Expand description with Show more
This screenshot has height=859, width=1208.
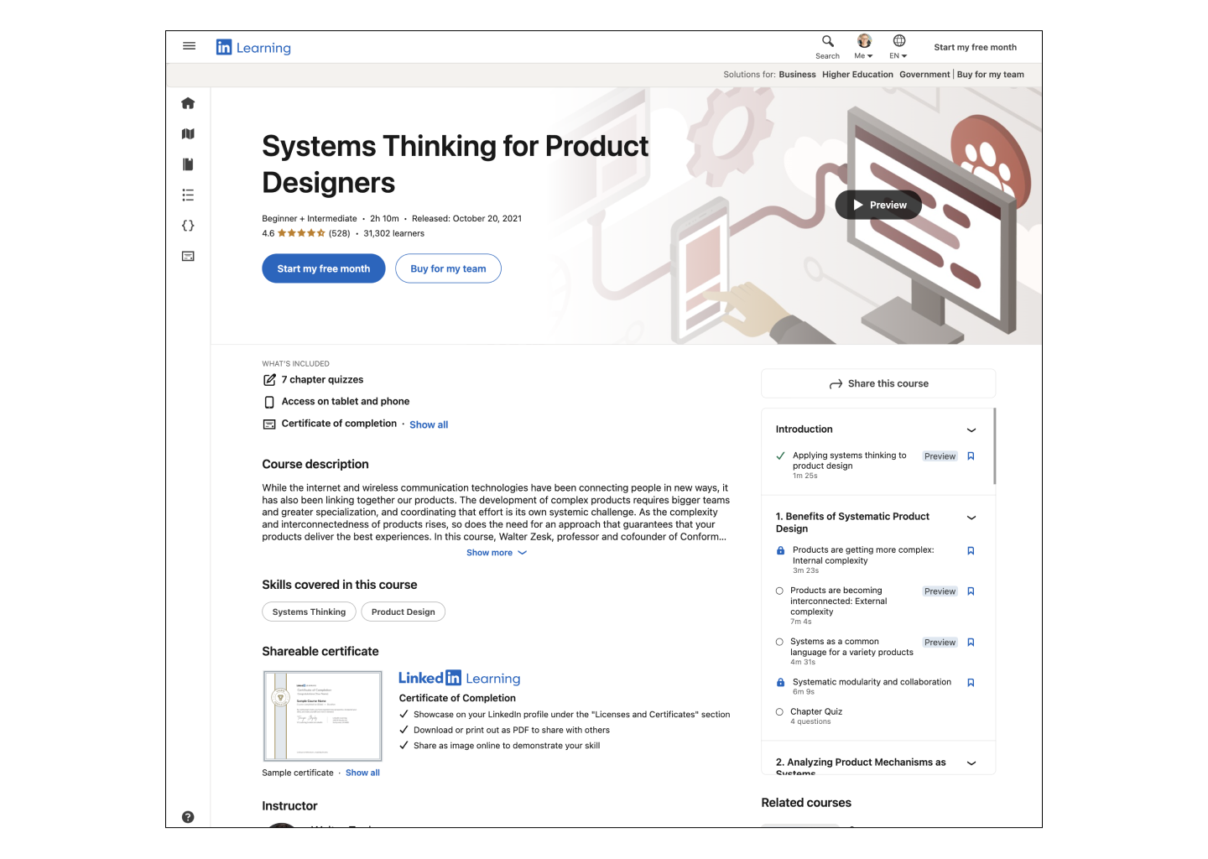(497, 553)
